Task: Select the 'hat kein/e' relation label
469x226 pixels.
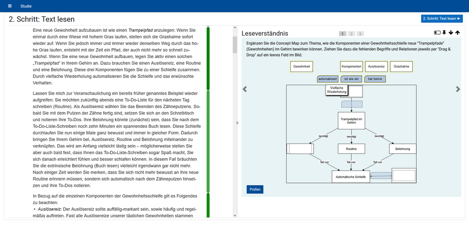Action: click(375, 79)
